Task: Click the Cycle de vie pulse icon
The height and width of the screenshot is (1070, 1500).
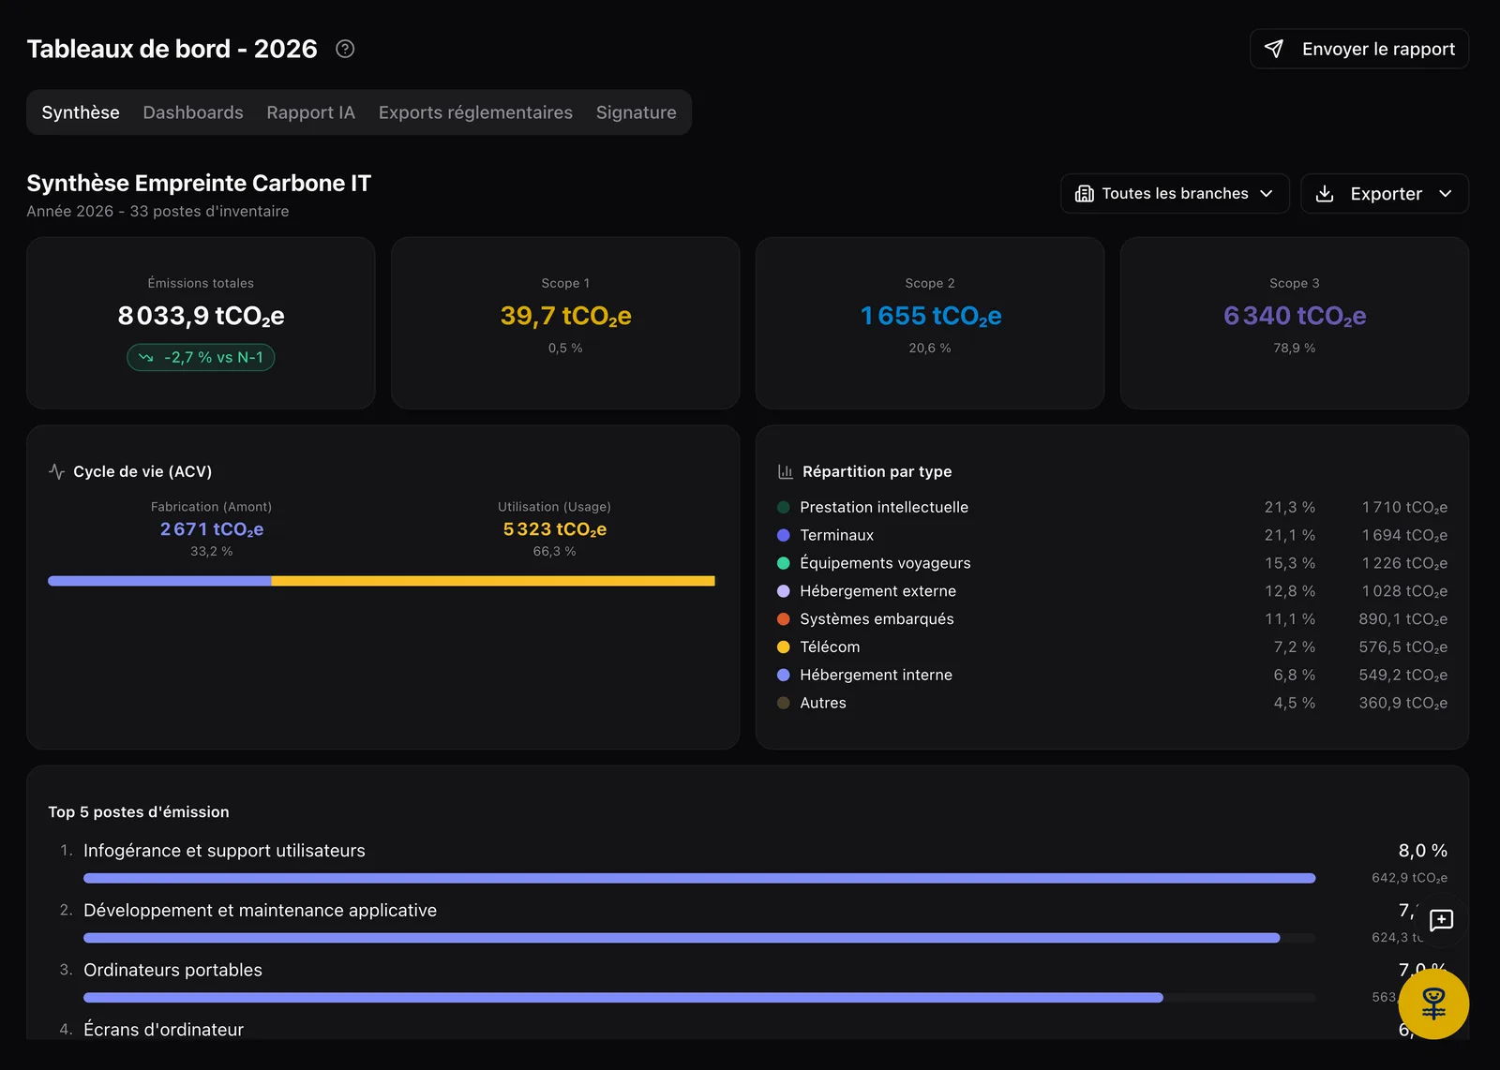Action: coord(57,471)
